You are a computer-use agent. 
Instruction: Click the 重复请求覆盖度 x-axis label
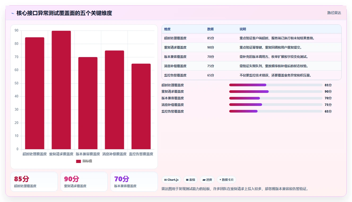coord(61,154)
